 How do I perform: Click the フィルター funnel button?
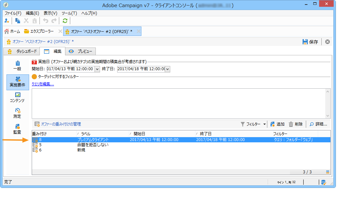coord(250,124)
